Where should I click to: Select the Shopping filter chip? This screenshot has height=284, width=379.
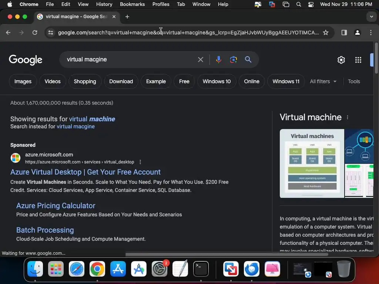click(x=85, y=81)
